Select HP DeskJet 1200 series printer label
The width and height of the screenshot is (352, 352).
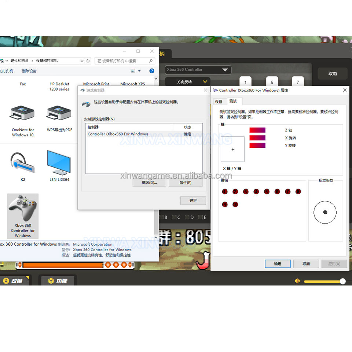pyautogui.click(x=59, y=87)
